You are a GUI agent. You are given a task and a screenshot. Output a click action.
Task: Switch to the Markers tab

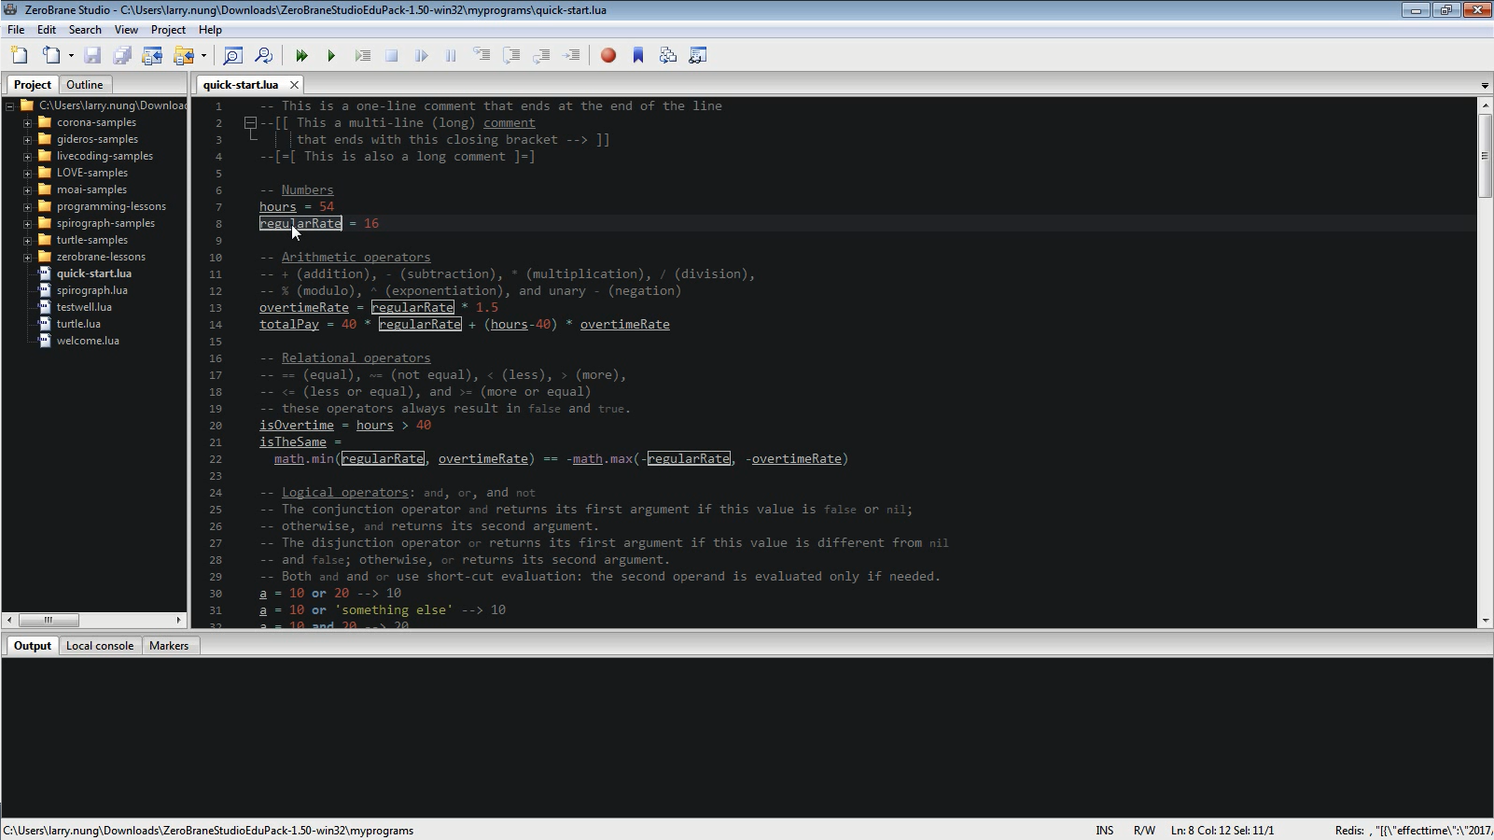169,646
